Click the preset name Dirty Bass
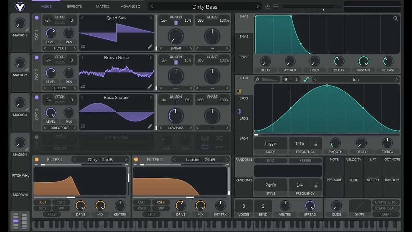 205,7
